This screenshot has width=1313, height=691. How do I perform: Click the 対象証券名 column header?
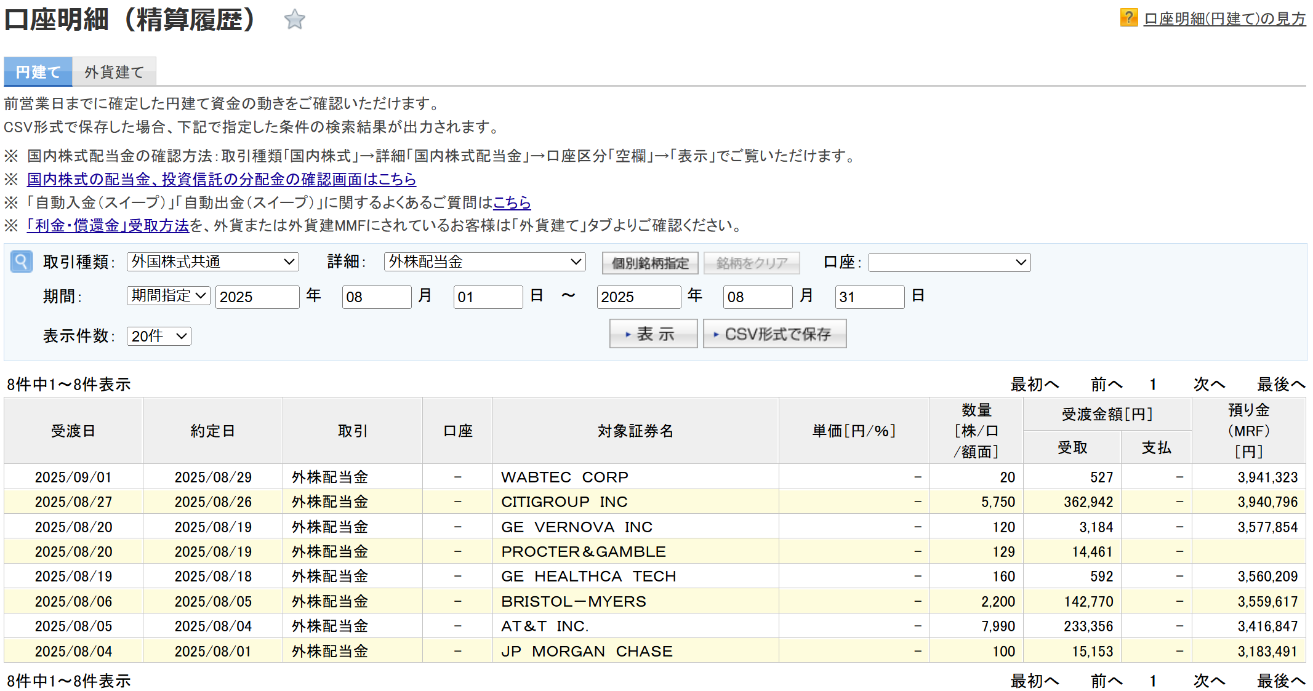coord(636,431)
